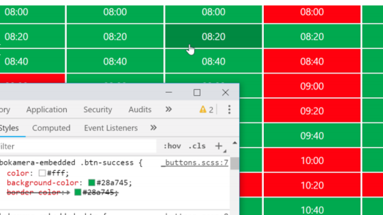
Task: Click the struck-through border-color property name
Action: [x=34, y=192]
